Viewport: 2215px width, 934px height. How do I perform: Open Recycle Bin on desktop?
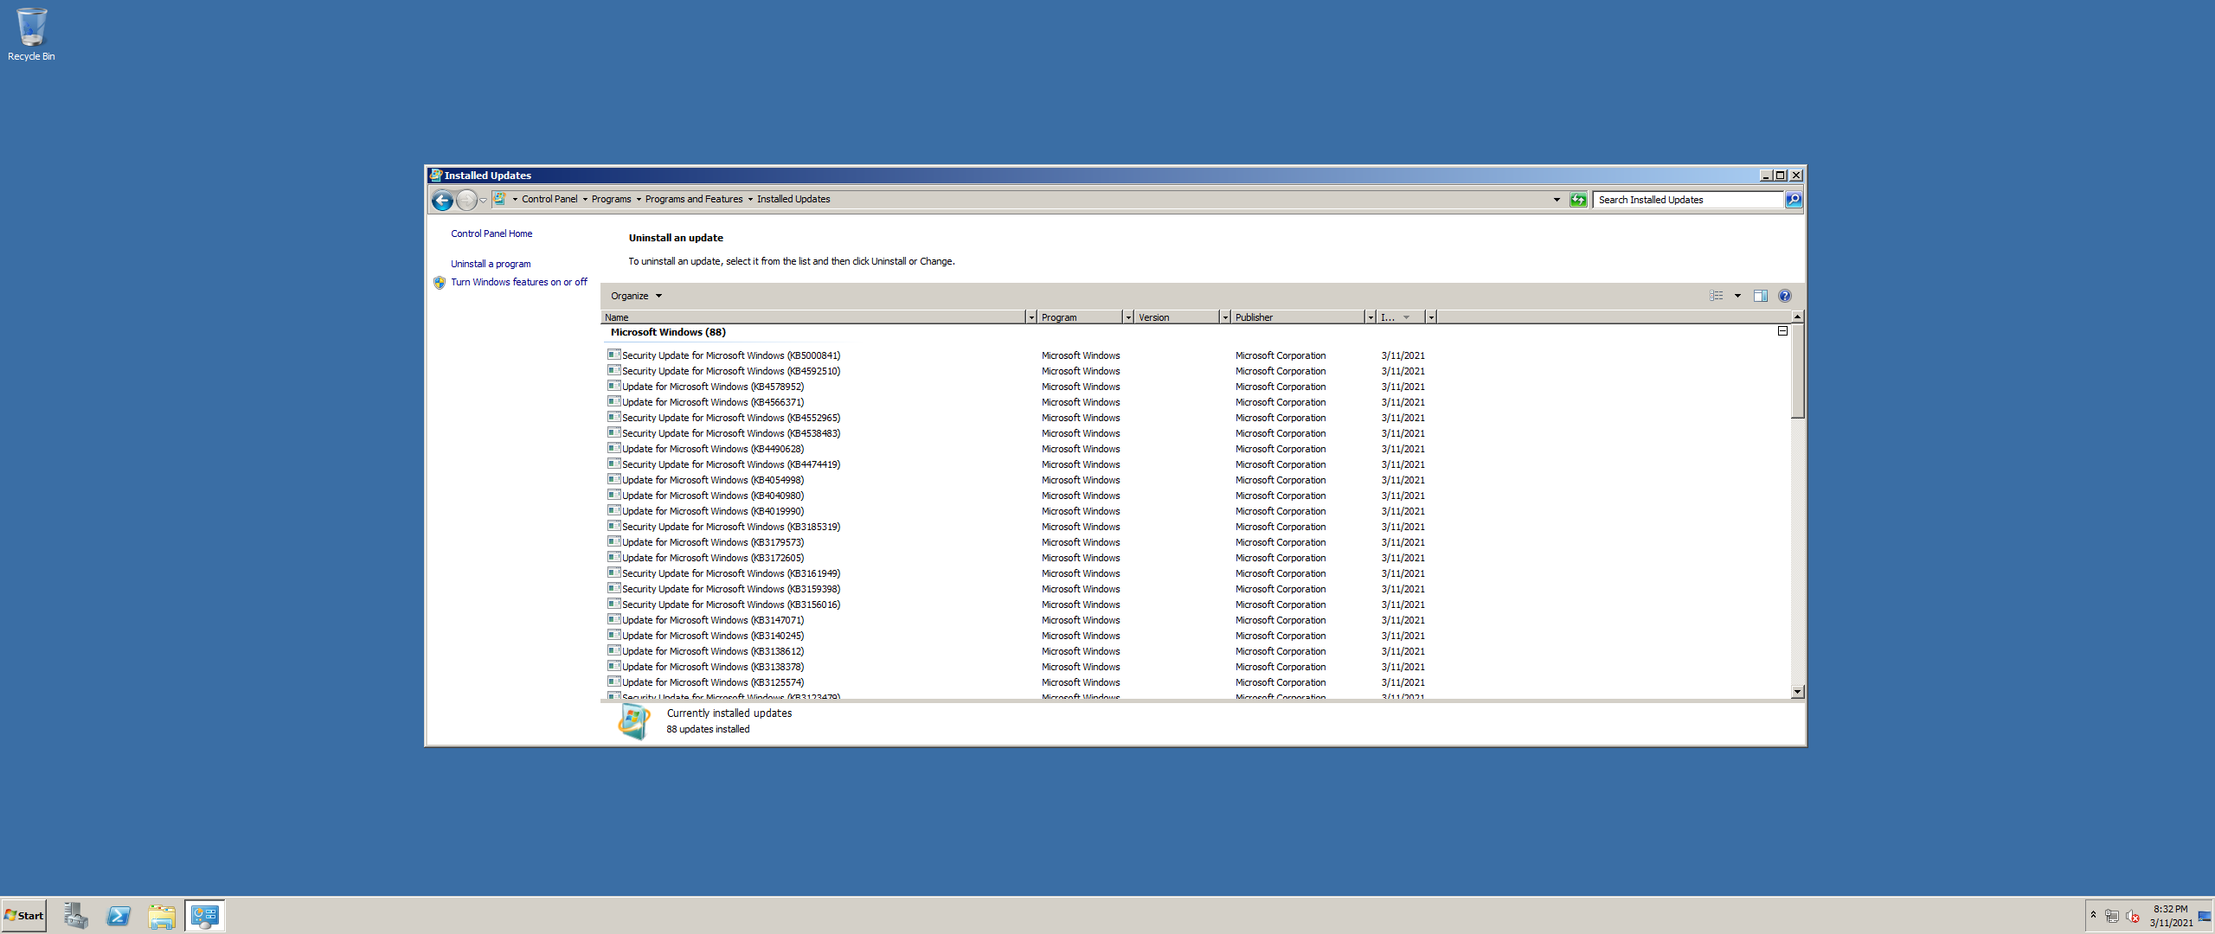coord(31,35)
